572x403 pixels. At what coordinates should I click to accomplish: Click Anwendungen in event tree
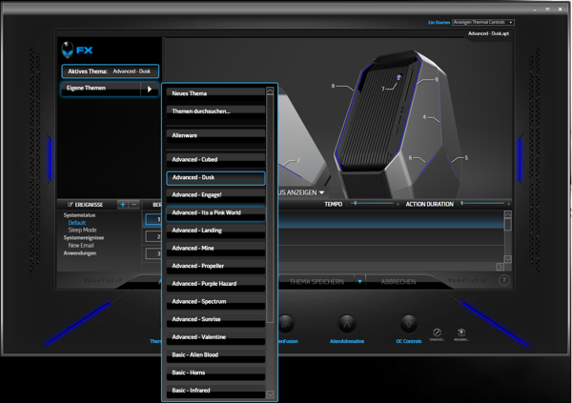80,253
